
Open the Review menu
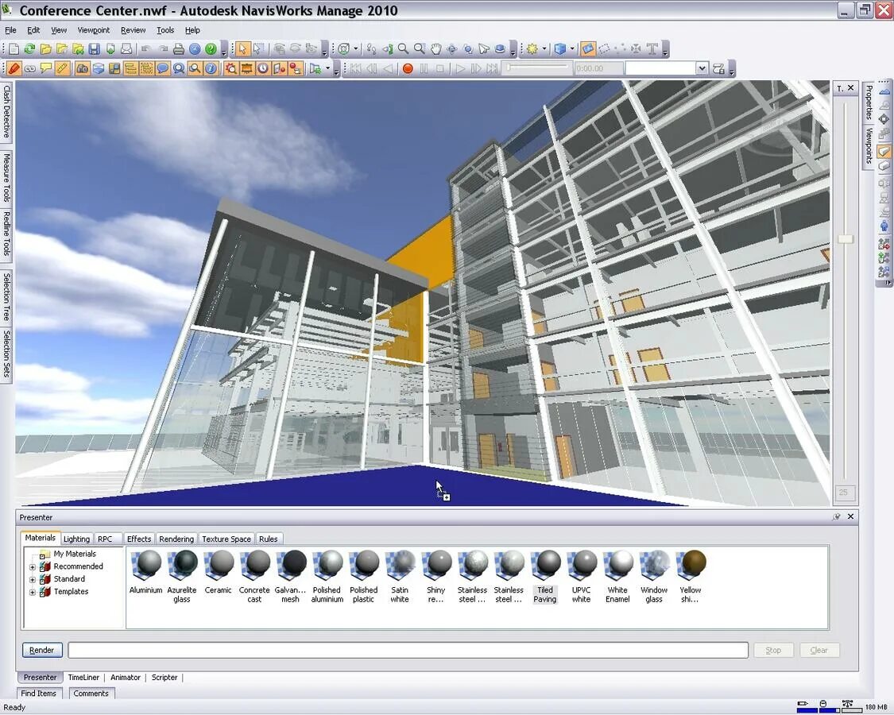pyautogui.click(x=133, y=30)
